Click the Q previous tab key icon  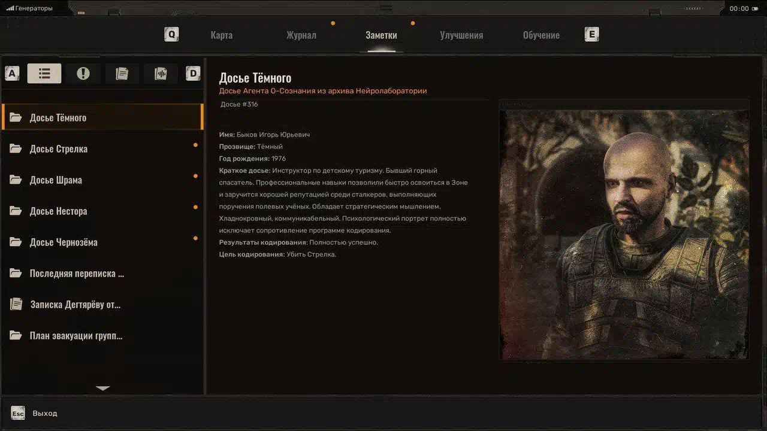pos(171,35)
